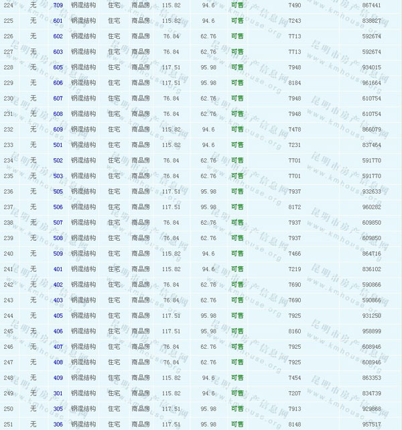This screenshot has width=402, height=430.
Task: Select the 可售 status in row 251
Action: click(237, 425)
